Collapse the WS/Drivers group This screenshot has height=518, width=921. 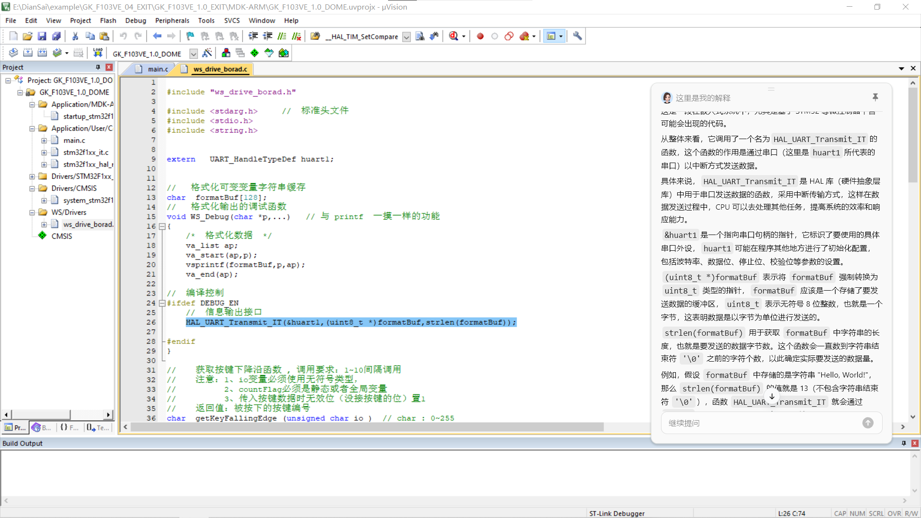tap(32, 212)
